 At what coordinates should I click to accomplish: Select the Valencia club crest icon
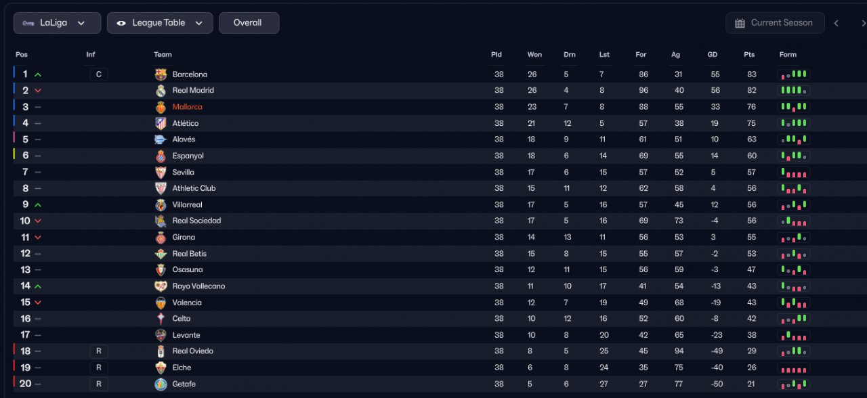click(x=161, y=303)
